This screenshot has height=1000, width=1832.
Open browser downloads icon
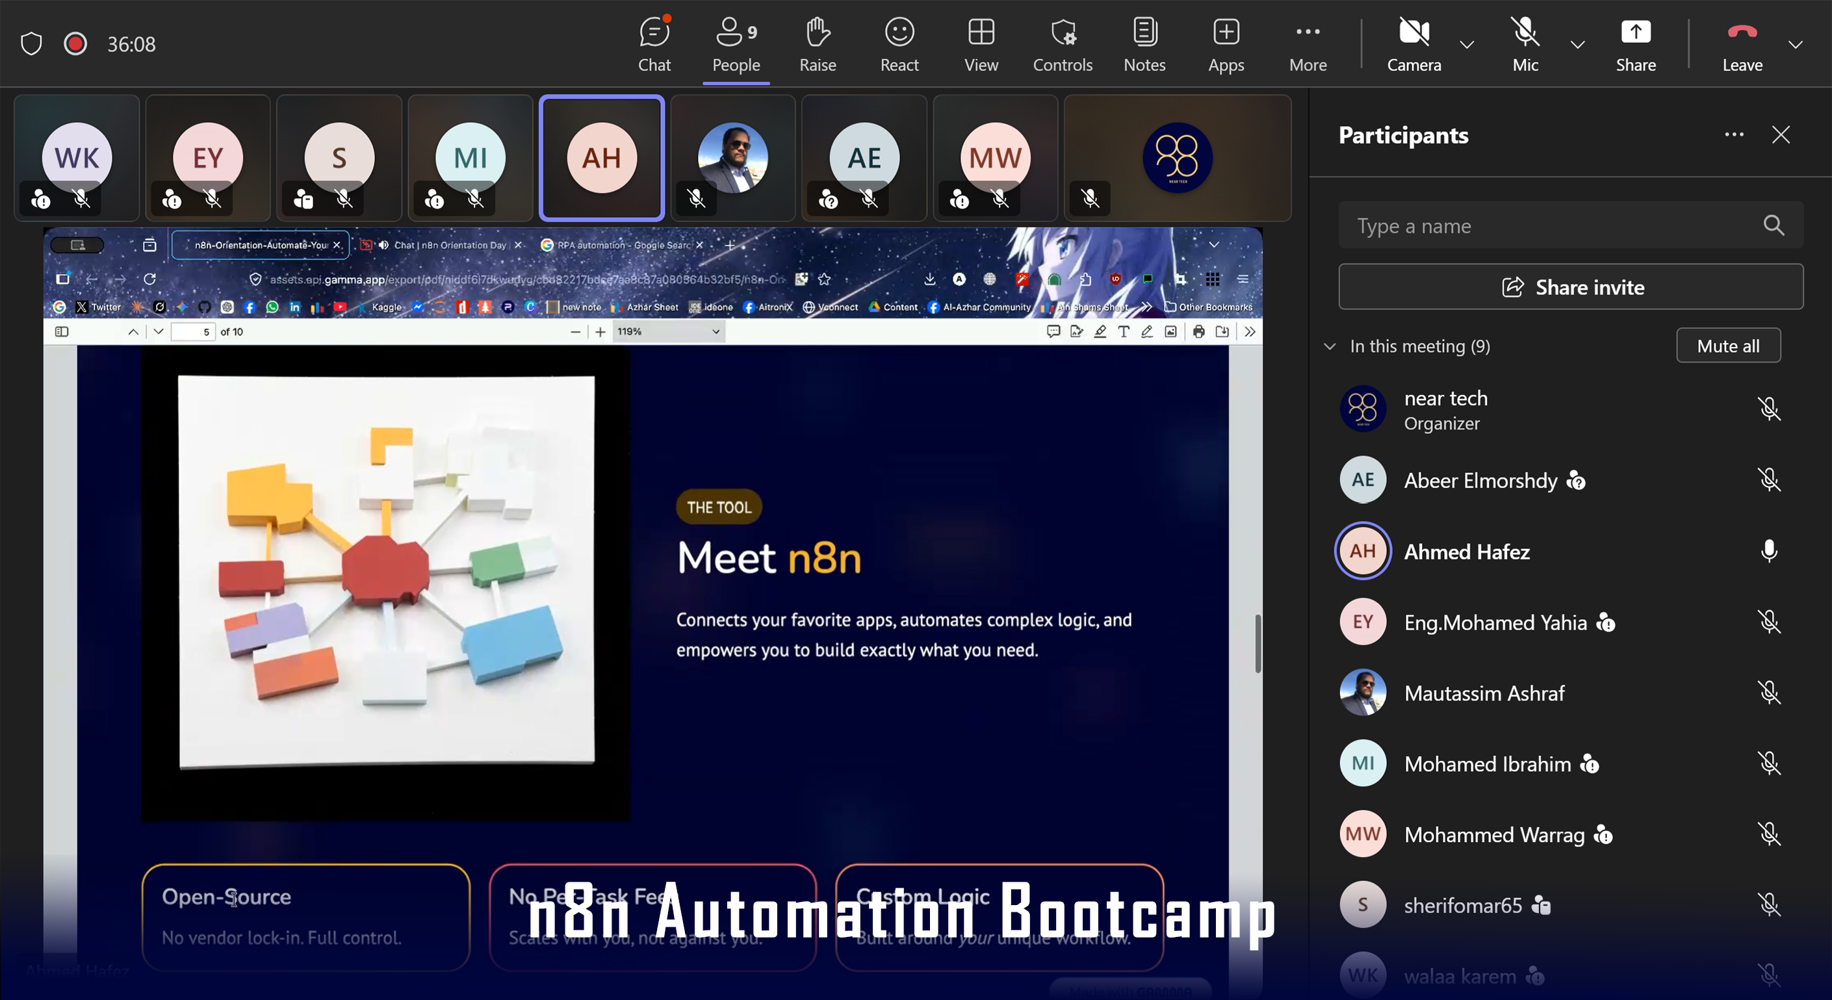point(929,279)
